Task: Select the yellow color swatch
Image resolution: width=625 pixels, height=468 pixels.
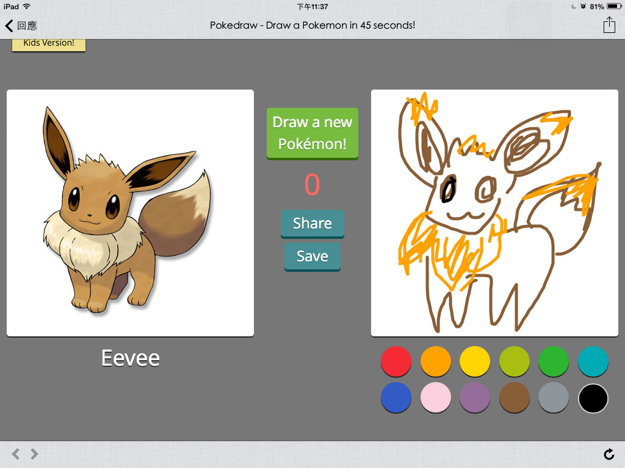Action: pyautogui.click(x=475, y=361)
